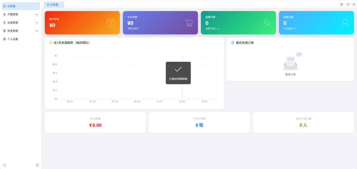
Task: Click the 09-27 label on chart axis
Action: (70, 102)
